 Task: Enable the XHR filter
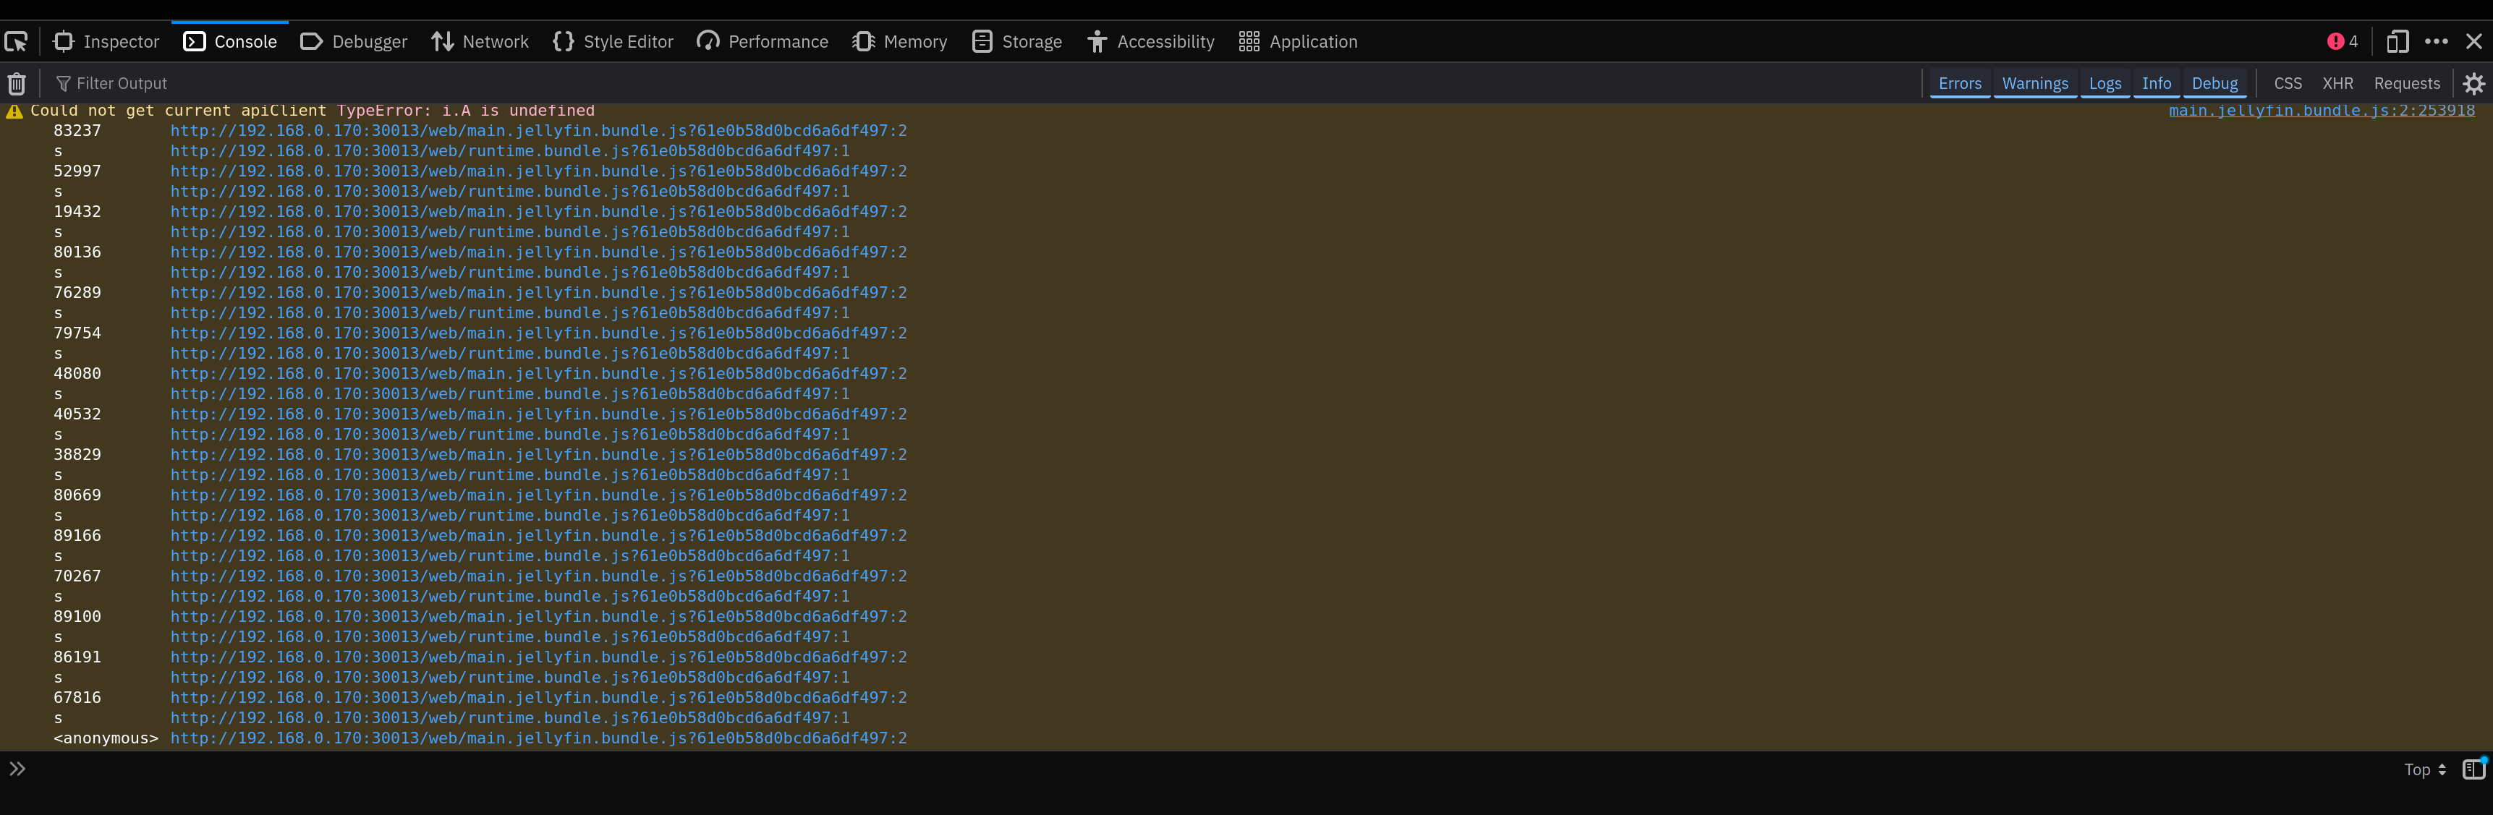coord(2337,83)
